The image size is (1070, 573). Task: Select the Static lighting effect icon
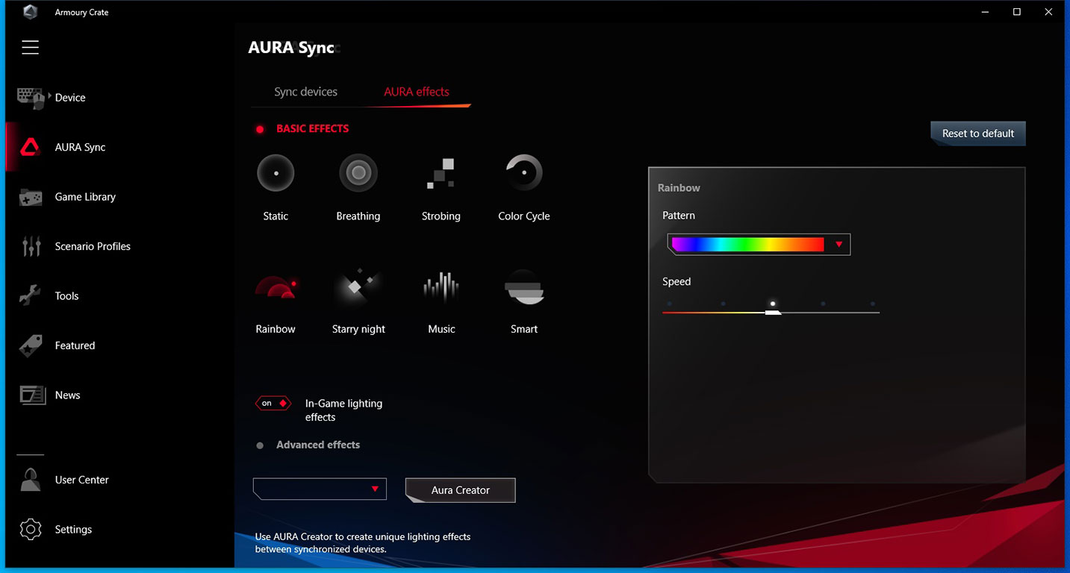coord(276,173)
